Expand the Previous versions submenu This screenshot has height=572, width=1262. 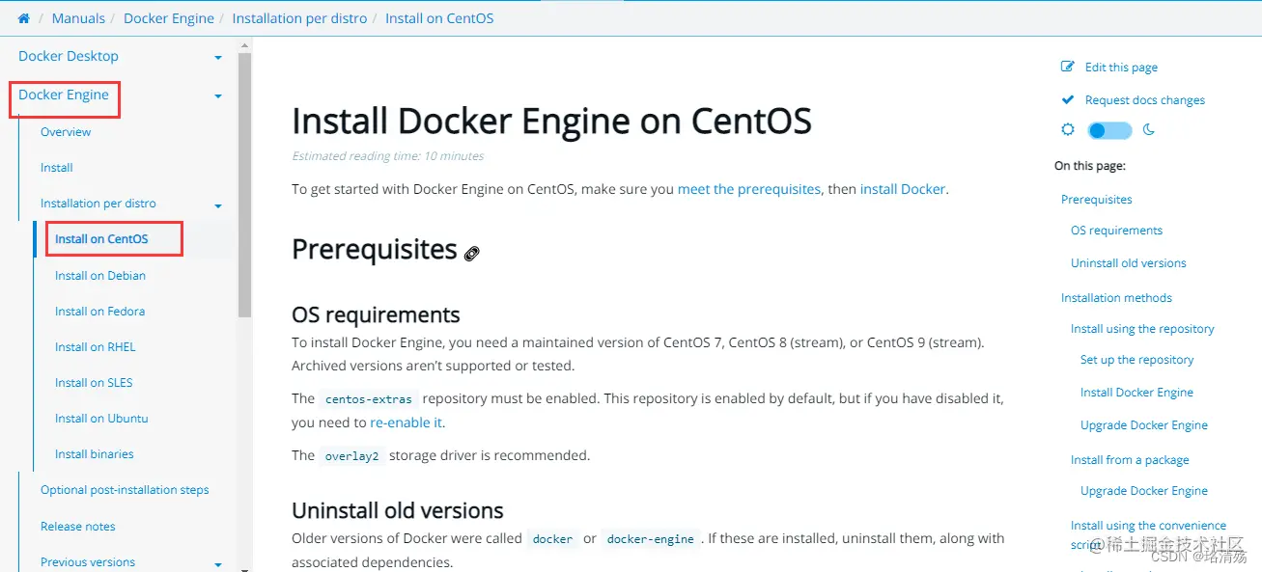(218, 564)
